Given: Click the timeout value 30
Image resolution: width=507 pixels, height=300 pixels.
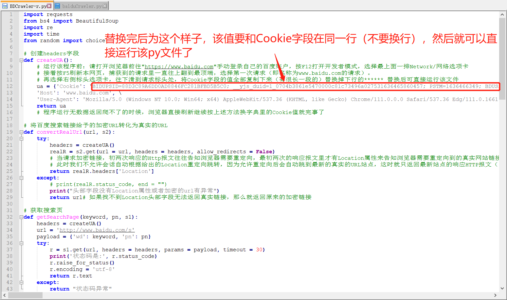Looking at the screenshot, I should pos(259,250).
